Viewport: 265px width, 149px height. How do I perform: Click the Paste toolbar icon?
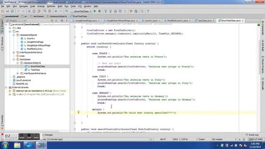[x=39, y=11]
